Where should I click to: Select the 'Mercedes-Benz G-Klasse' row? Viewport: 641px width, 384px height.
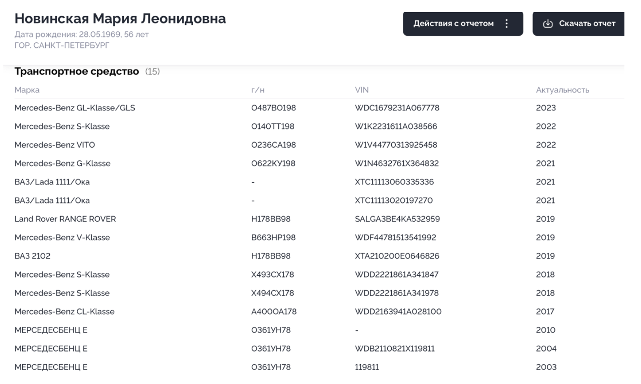(319, 164)
